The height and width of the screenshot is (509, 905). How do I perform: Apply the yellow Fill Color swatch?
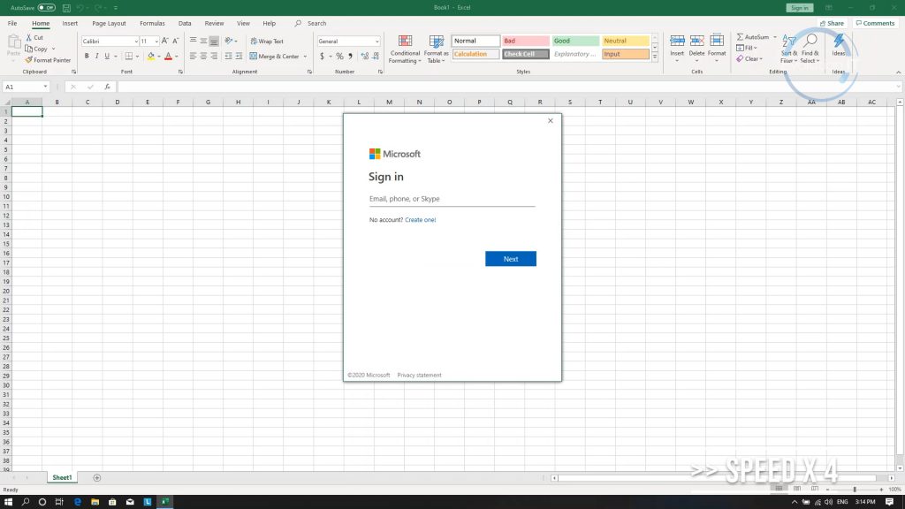point(150,57)
